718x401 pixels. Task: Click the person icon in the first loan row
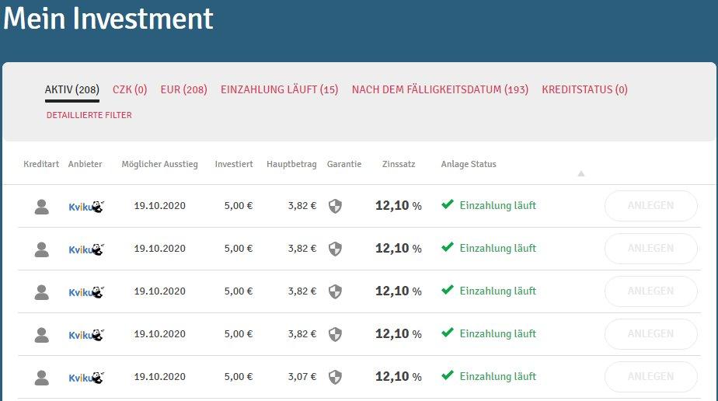point(42,207)
